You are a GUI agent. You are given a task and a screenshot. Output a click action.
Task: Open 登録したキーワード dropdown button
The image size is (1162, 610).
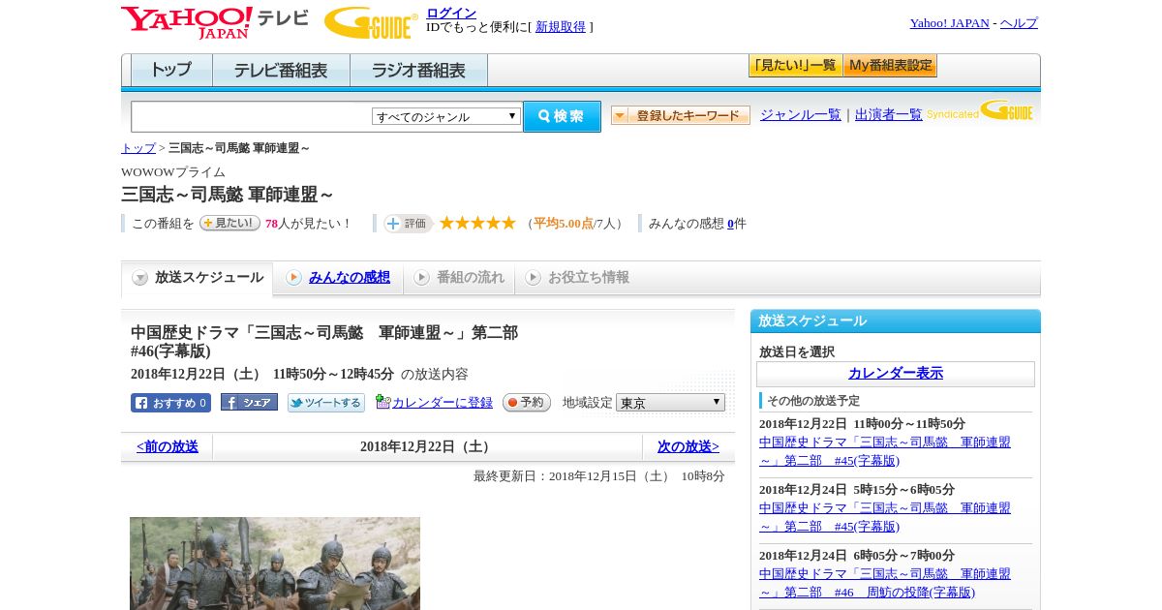681,115
